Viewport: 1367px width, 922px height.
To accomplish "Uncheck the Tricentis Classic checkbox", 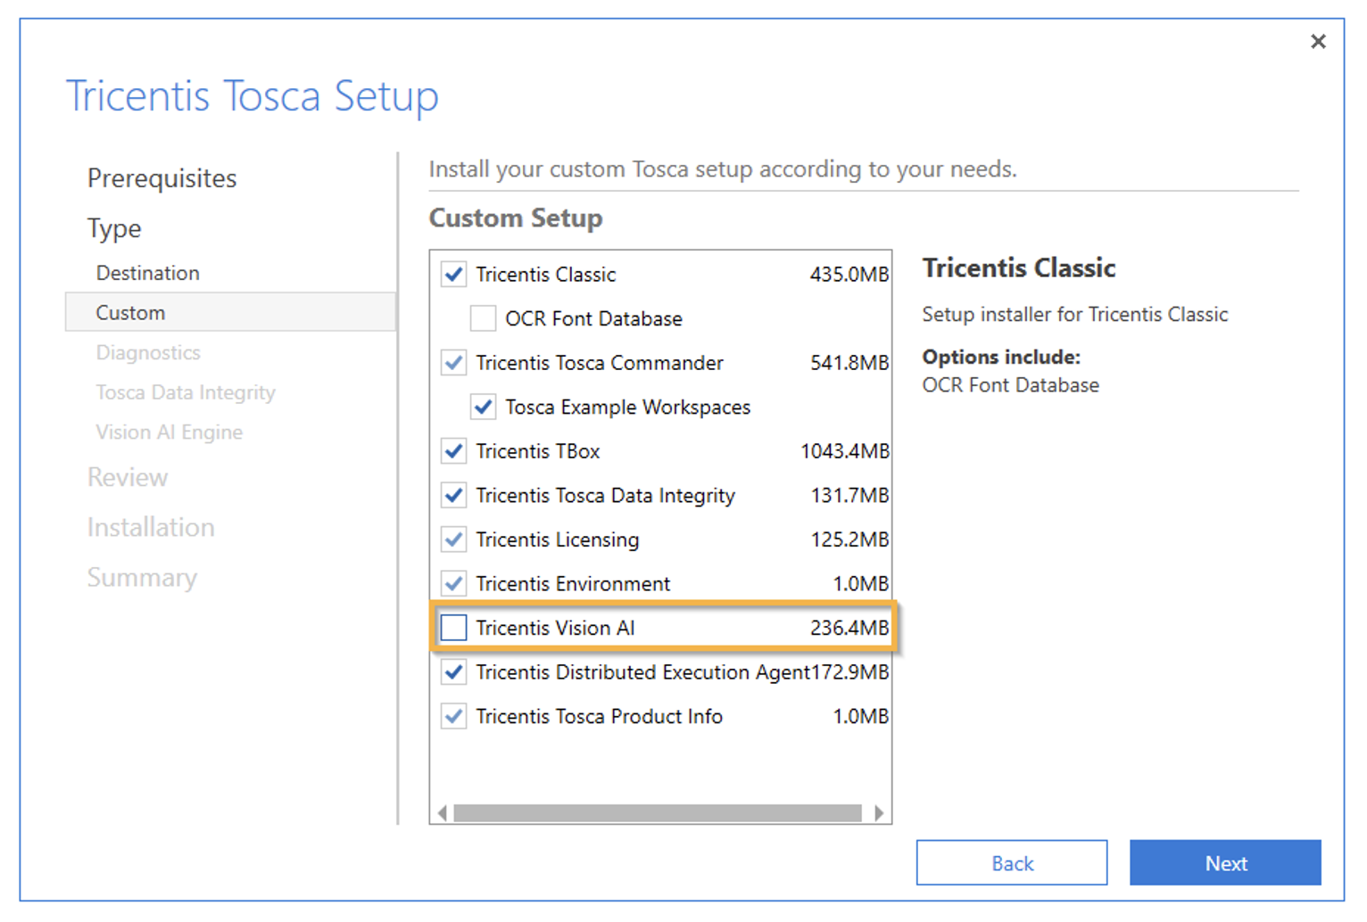I will click(454, 274).
